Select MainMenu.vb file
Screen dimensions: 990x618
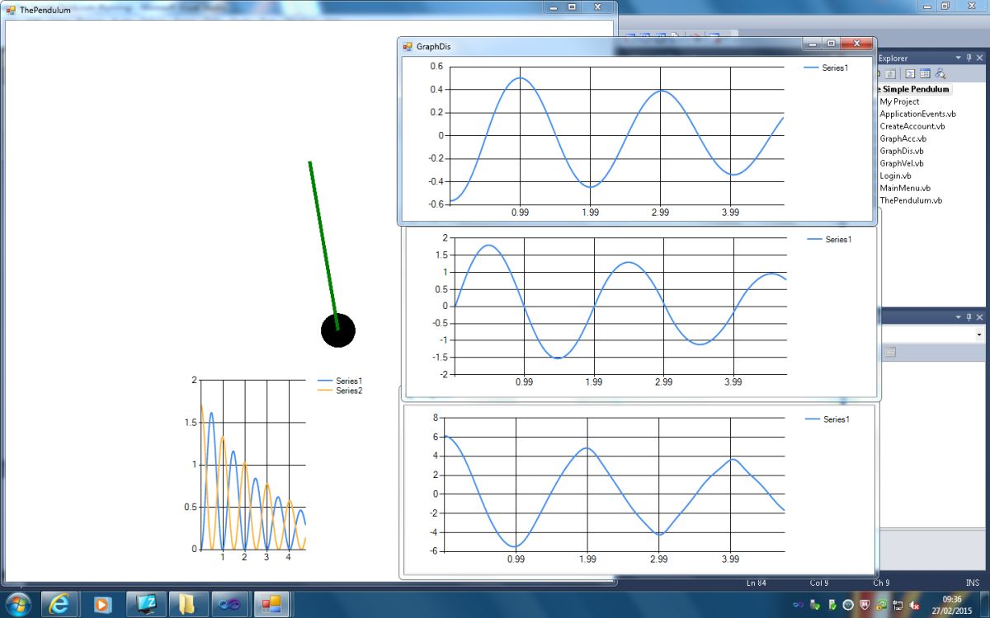[x=905, y=188]
